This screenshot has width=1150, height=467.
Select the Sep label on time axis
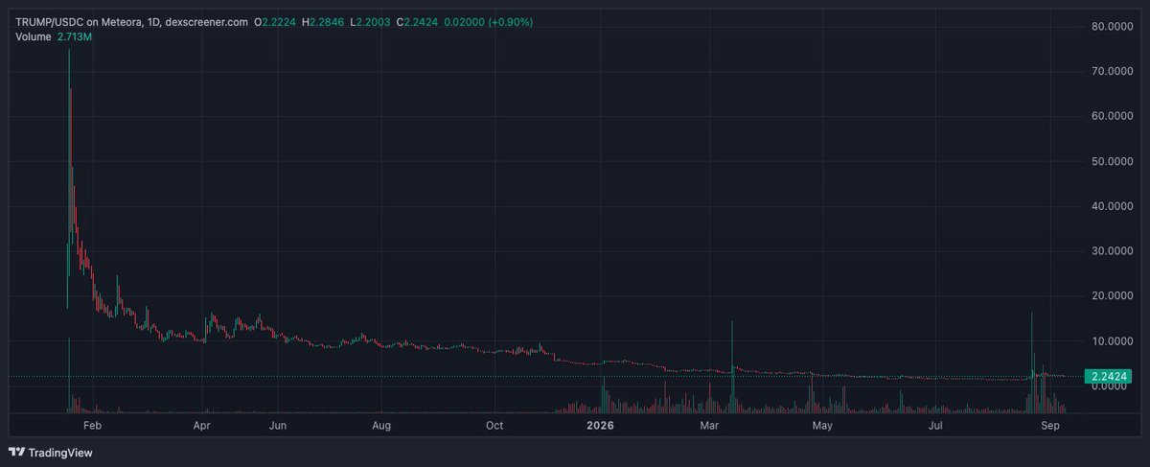1050,424
